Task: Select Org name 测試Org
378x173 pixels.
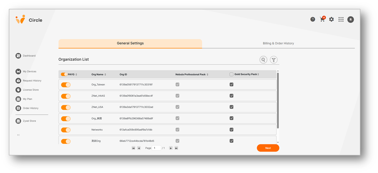Action: tap(96, 141)
